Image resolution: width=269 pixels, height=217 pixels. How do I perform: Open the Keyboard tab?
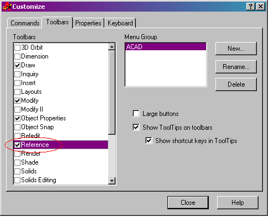pos(120,23)
